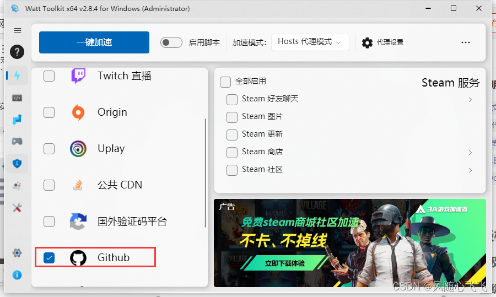The image size is (496, 297).
Task: Click the 全部启用 label
Action: pos(251,82)
